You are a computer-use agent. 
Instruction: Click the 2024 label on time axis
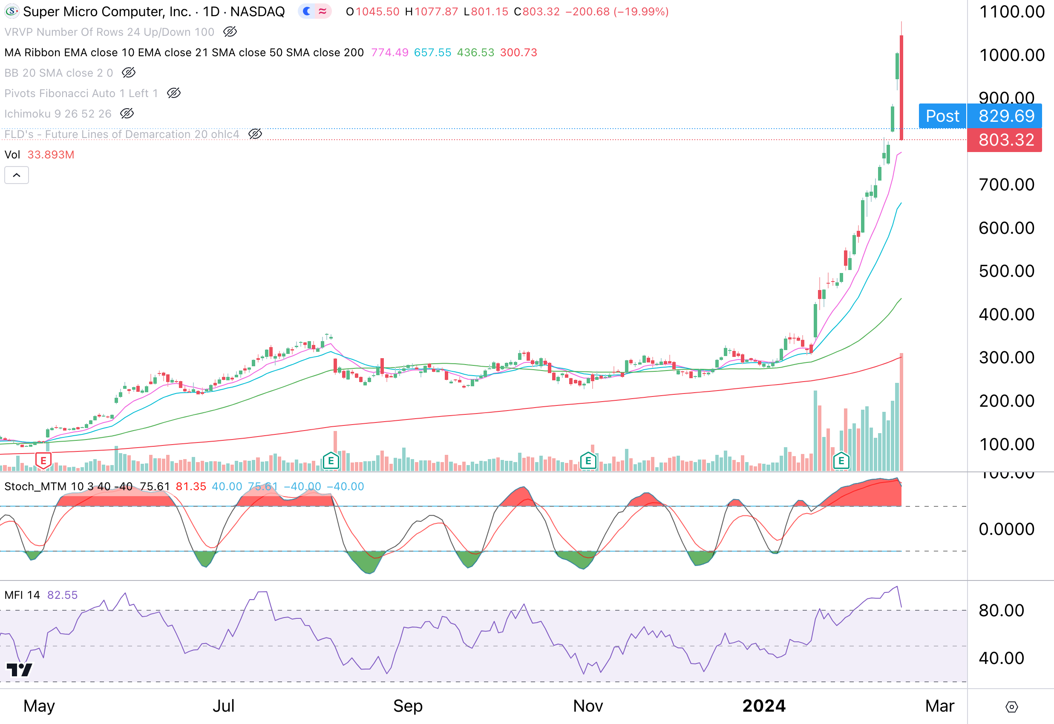click(x=764, y=706)
